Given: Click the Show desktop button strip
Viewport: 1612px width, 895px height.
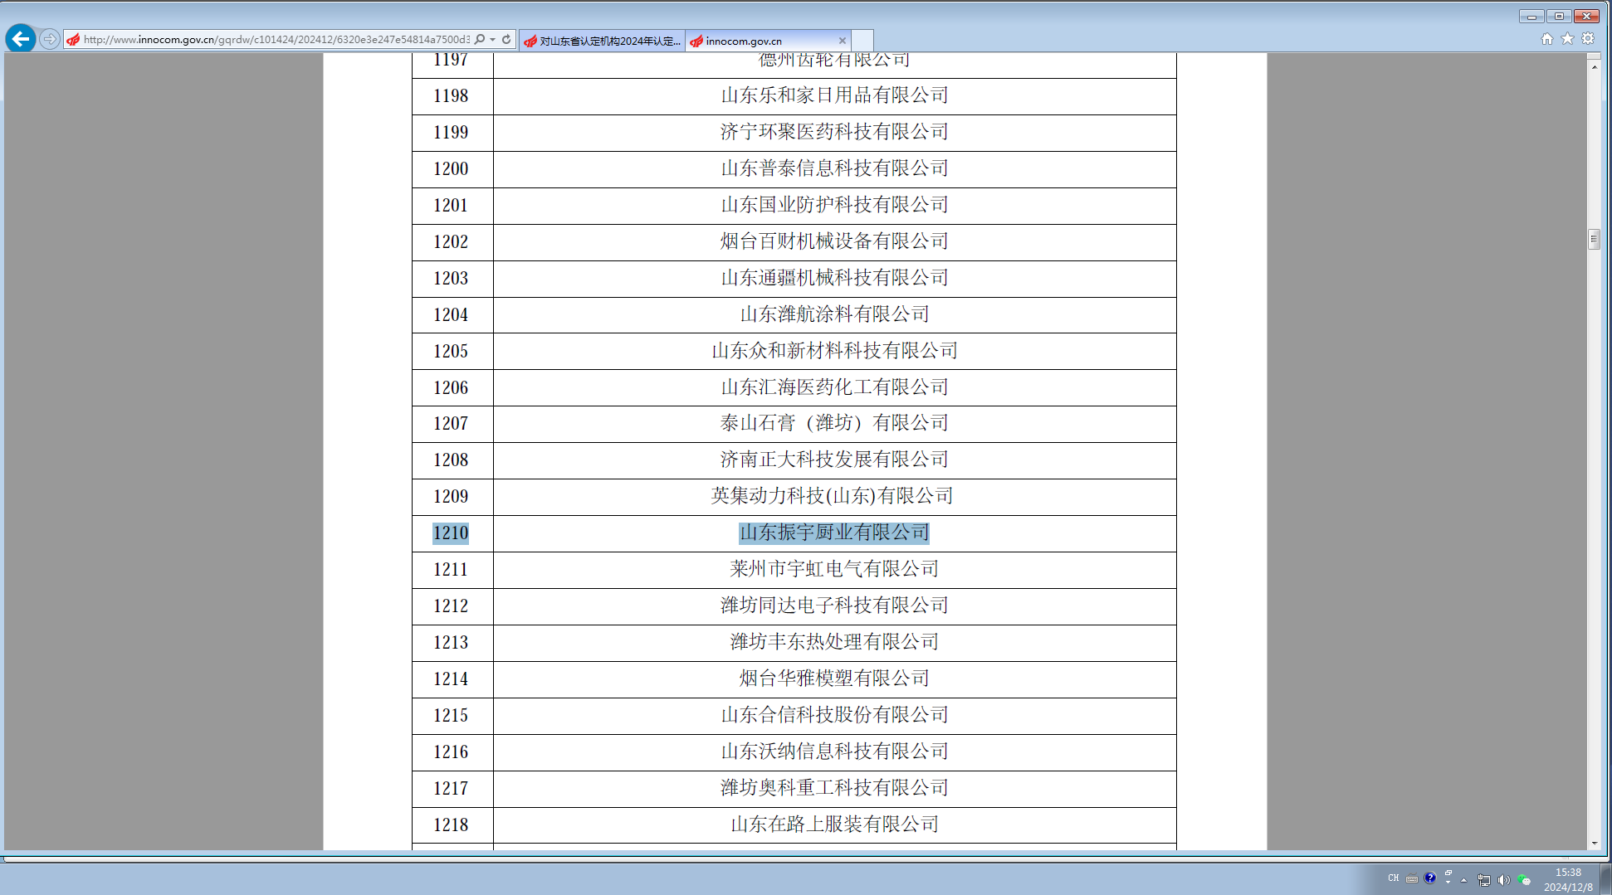Looking at the screenshot, I should pyautogui.click(x=1606, y=880).
